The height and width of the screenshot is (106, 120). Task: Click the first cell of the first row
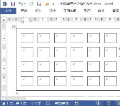click(x=27, y=38)
